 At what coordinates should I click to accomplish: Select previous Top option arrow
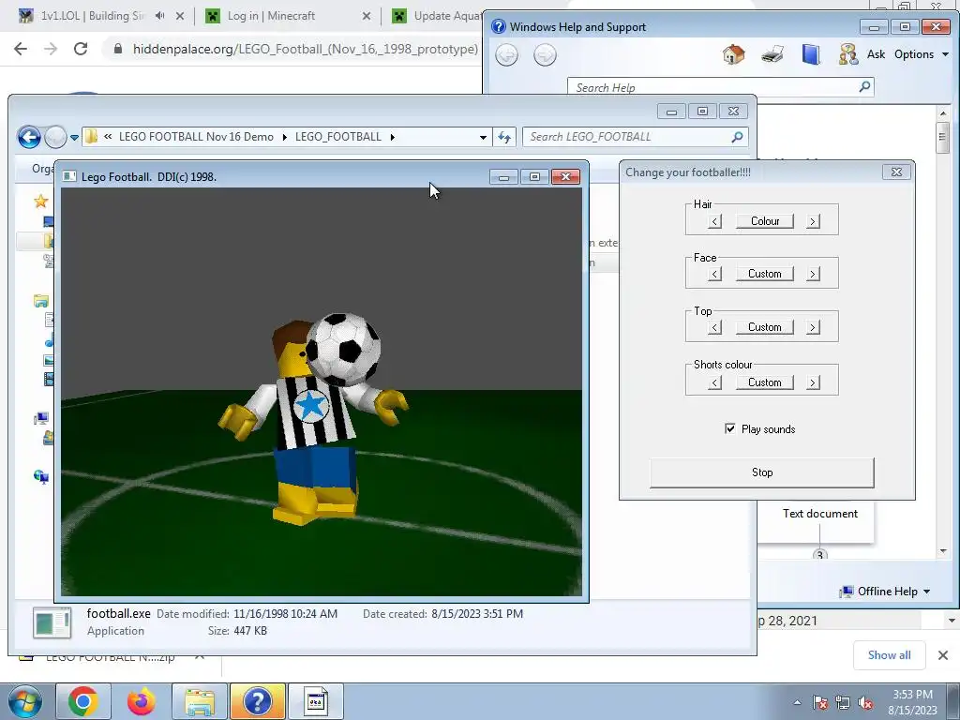pos(714,327)
